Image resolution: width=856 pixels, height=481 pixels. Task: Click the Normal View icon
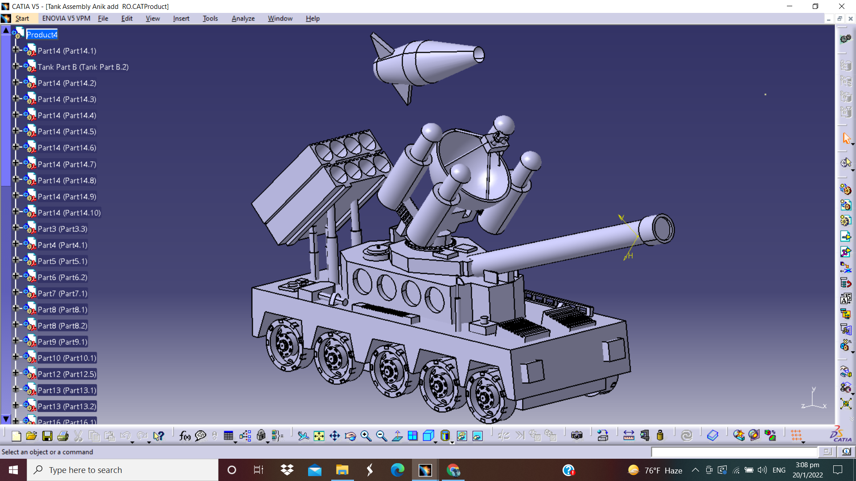397,436
